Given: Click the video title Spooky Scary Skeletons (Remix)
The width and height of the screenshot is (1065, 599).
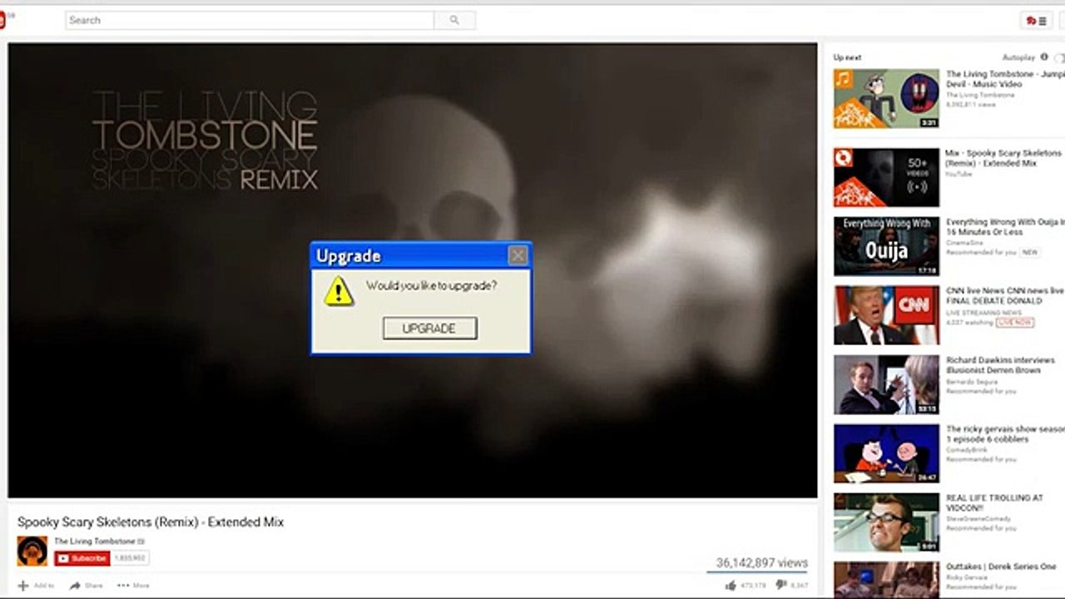Looking at the screenshot, I should 151,522.
